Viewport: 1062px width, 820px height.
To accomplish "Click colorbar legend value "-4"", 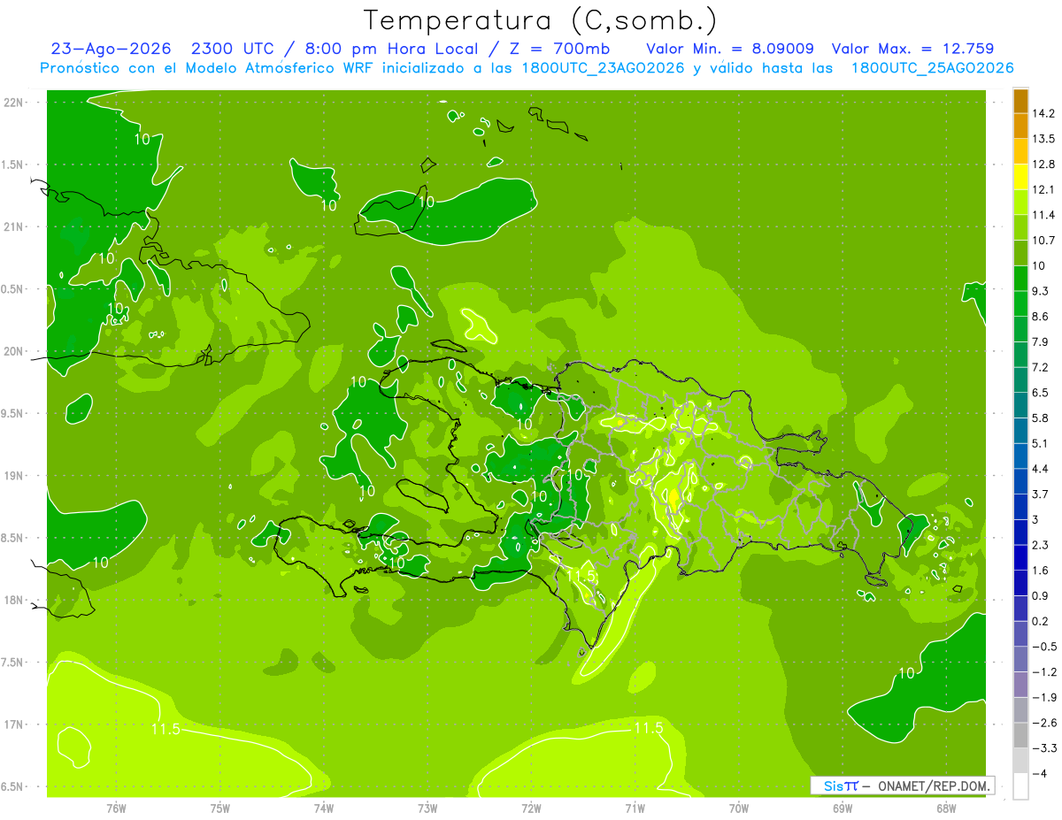I will pos(1038,773).
